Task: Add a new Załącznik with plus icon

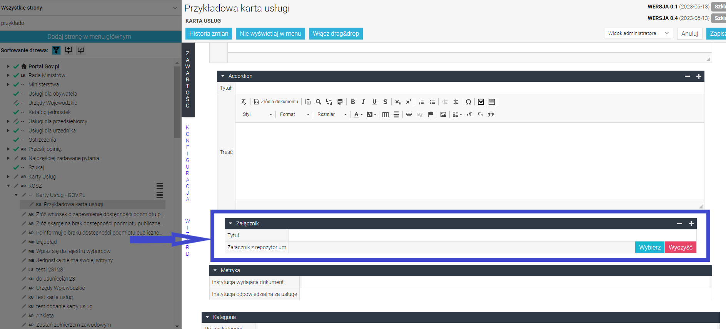Action: pyautogui.click(x=691, y=223)
